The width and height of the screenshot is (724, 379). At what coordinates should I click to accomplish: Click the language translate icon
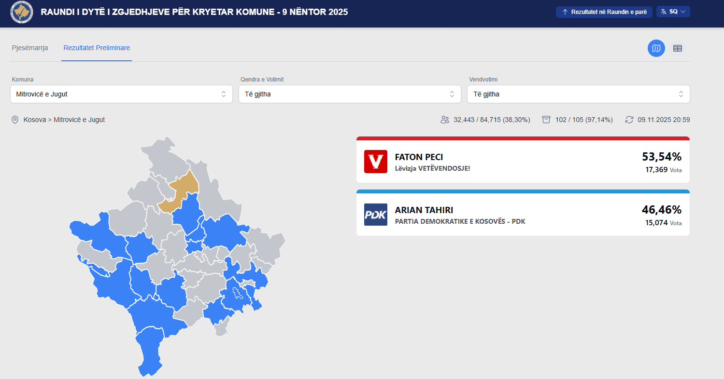coord(664,12)
